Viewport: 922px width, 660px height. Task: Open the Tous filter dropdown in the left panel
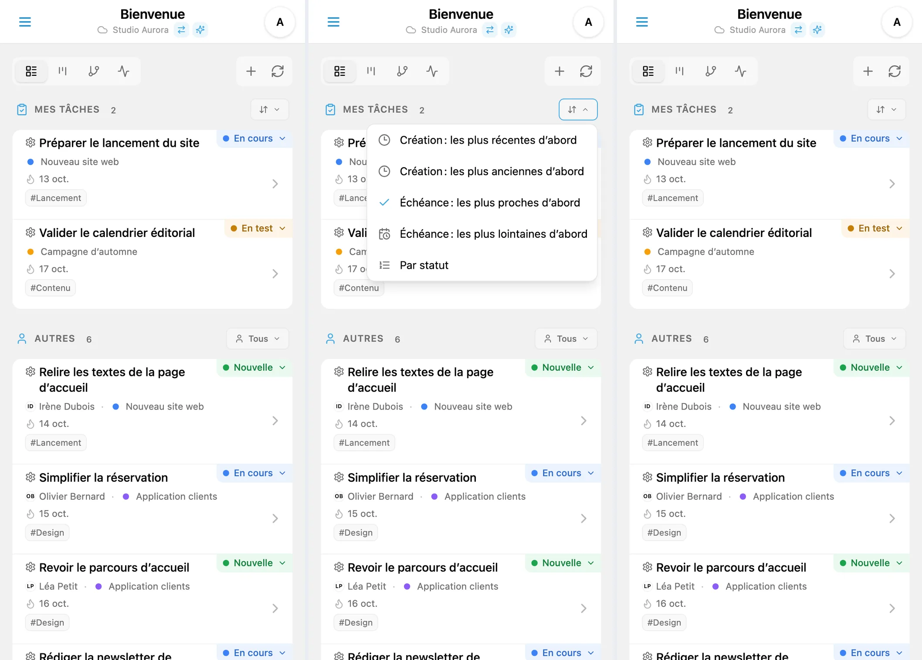tap(258, 338)
